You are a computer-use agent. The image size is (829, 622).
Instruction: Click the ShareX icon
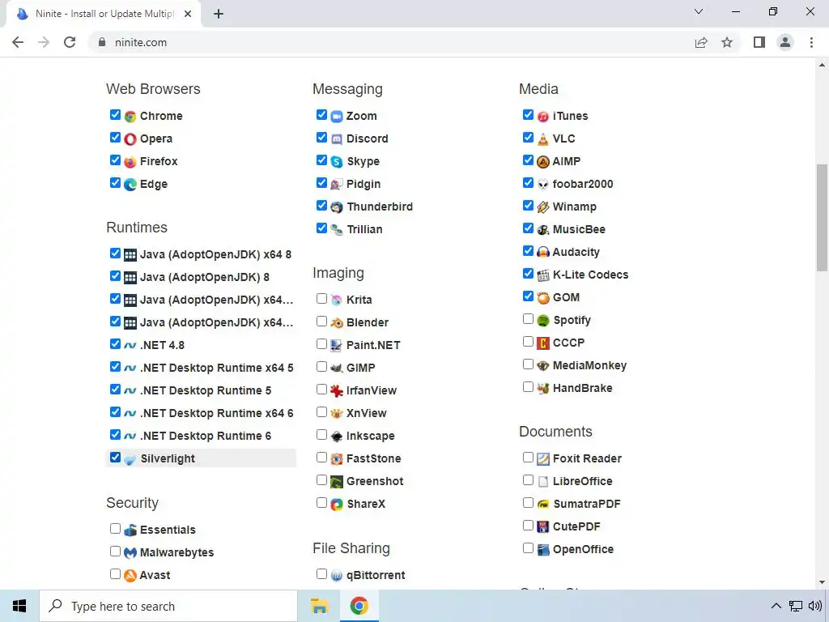337,504
